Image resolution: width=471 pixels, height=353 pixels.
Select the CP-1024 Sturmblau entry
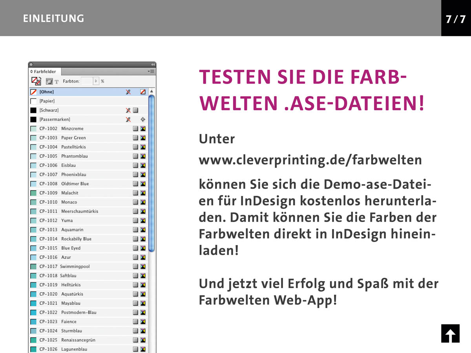[89, 331]
